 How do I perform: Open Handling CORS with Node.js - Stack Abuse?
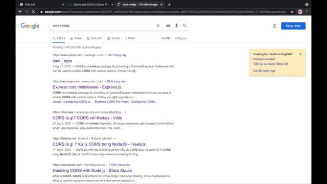pyautogui.click(x=92, y=170)
